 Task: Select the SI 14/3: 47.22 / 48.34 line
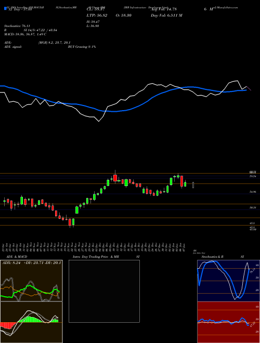[41, 30]
